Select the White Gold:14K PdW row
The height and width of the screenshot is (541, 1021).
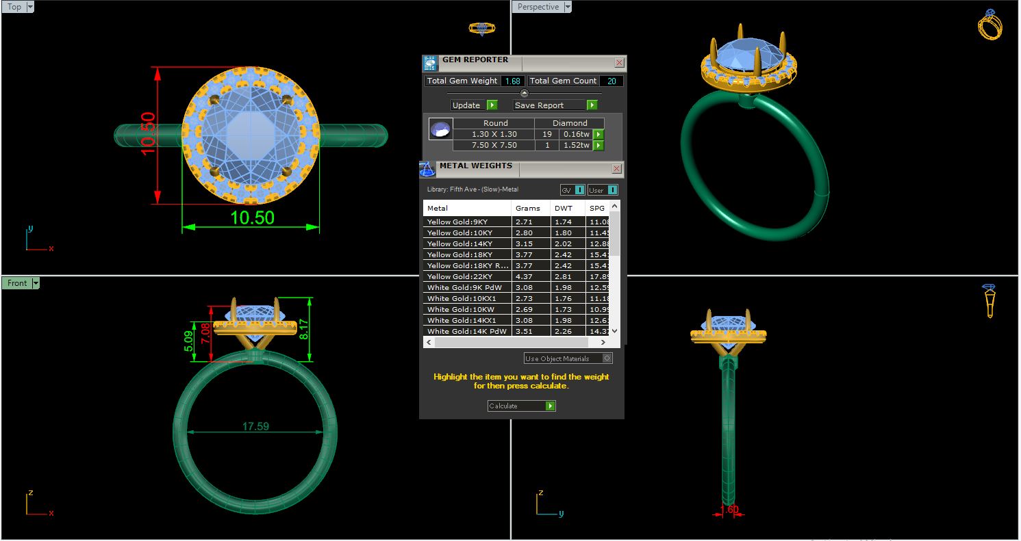(x=516, y=332)
